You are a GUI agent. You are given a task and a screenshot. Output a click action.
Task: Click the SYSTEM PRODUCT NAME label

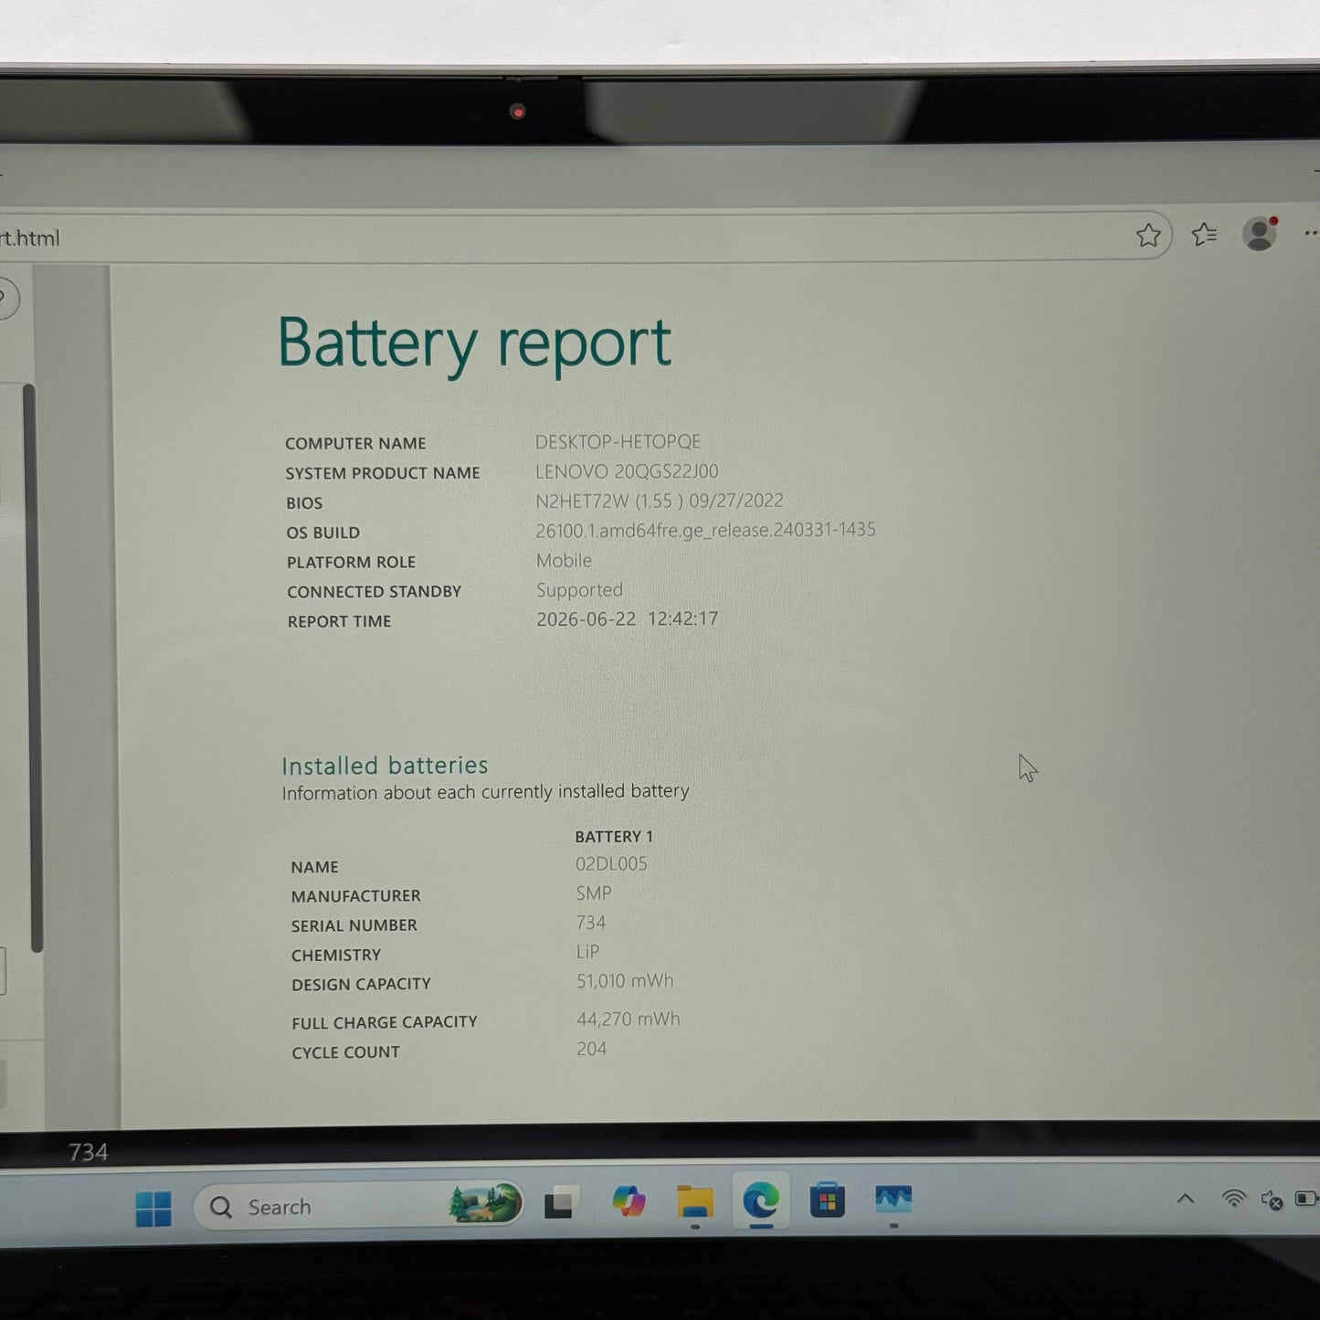tap(383, 472)
